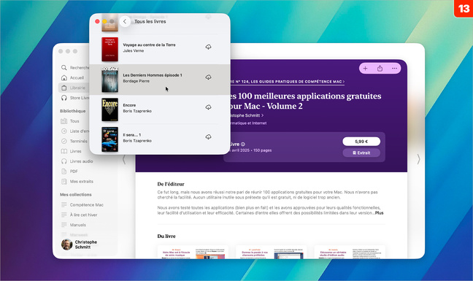Click the info icon next to Livre
The image size is (473, 281).
click(243, 144)
